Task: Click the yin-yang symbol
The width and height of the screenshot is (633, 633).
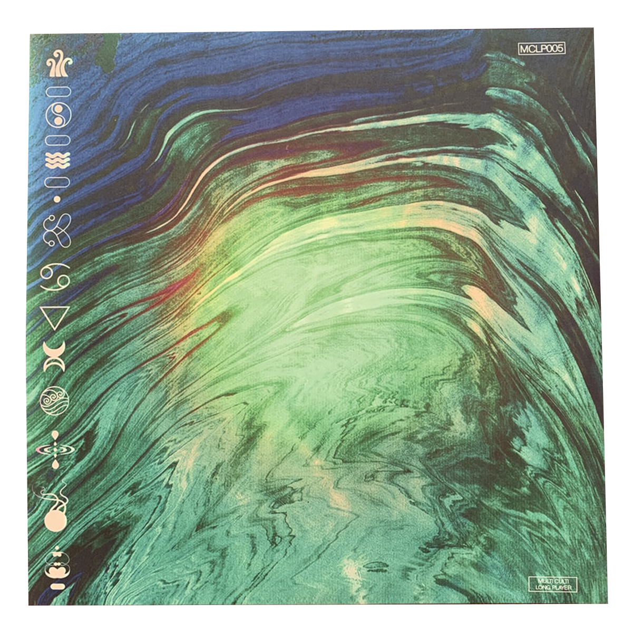Action: pos(58,114)
